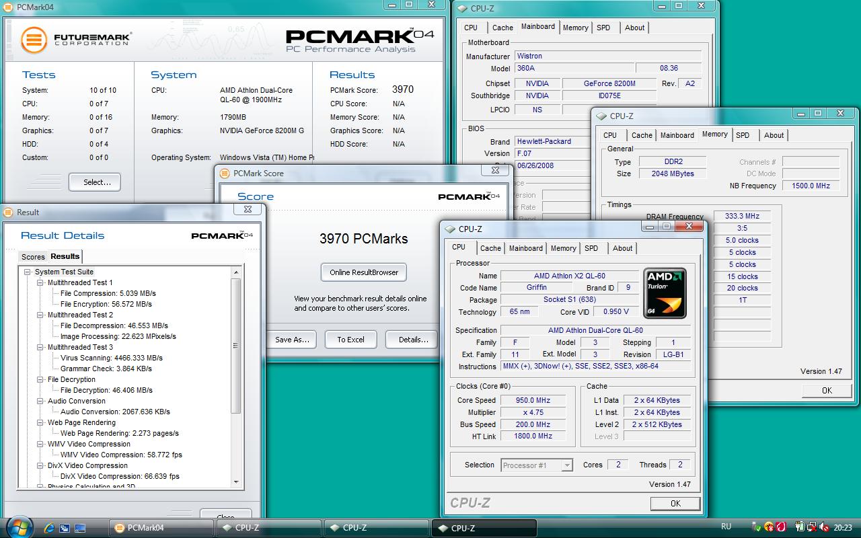861x538 pixels.
Task: Click the Result Details scrollbar down arrow
Action: (236, 482)
